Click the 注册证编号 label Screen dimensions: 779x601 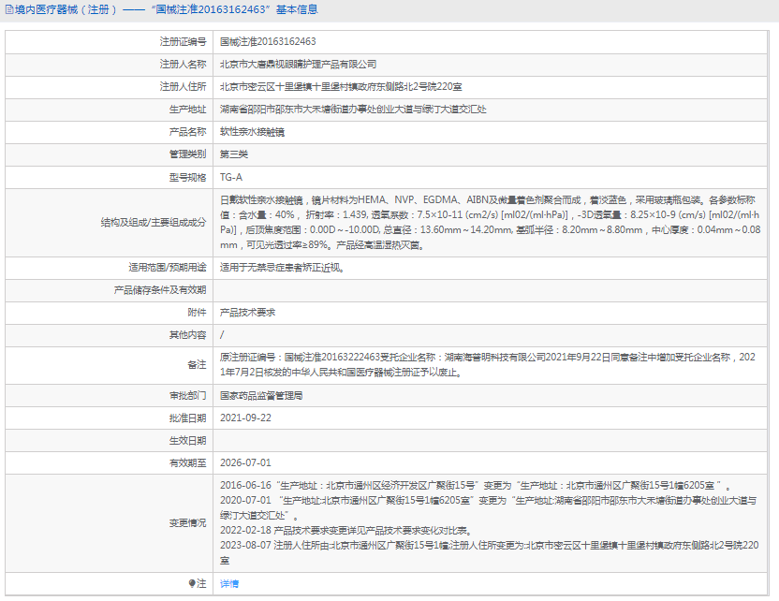[x=183, y=42]
